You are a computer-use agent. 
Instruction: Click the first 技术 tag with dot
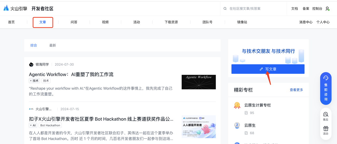coord(34,81)
